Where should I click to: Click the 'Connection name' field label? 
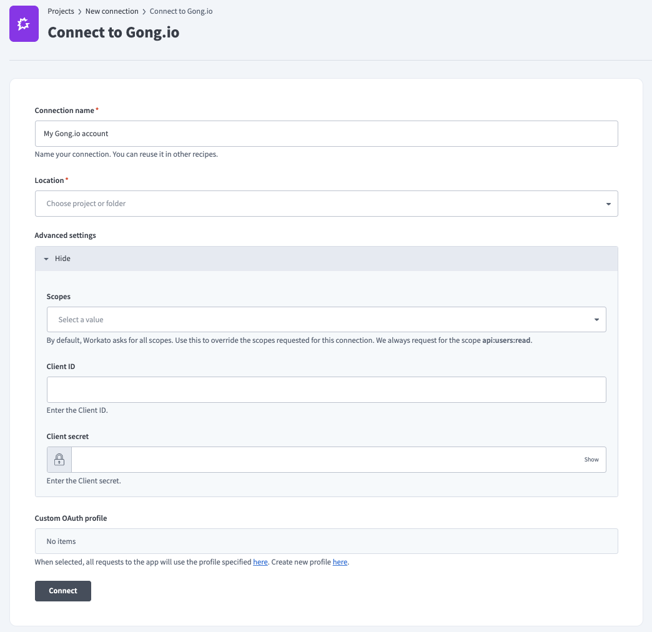pos(64,111)
